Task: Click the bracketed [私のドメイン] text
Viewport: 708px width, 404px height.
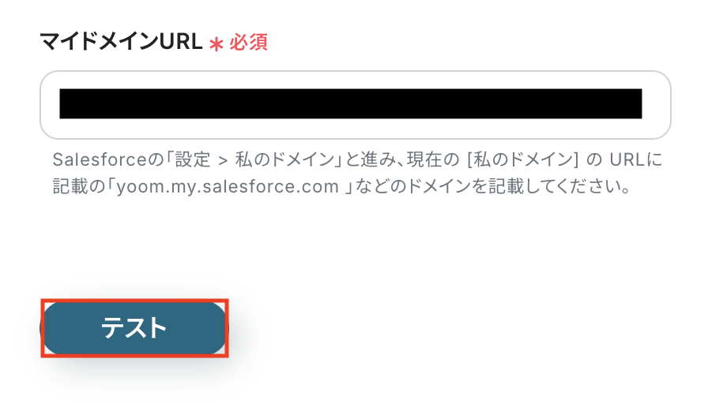Action: tap(523, 159)
